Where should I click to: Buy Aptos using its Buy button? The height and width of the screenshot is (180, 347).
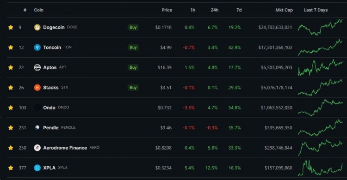point(133,67)
